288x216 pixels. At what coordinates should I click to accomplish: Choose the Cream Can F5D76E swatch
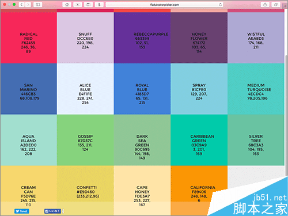tap(28, 191)
